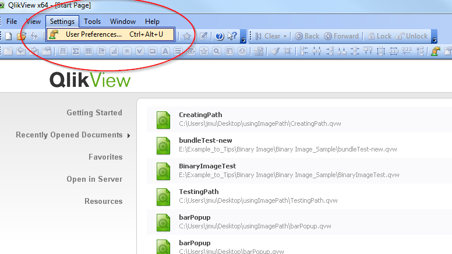Open the Help menu
This screenshot has height=254, width=452.
[x=152, y=22]
